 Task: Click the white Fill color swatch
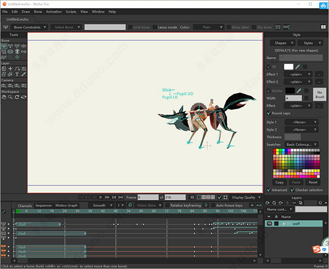click(x=288, y=67)
